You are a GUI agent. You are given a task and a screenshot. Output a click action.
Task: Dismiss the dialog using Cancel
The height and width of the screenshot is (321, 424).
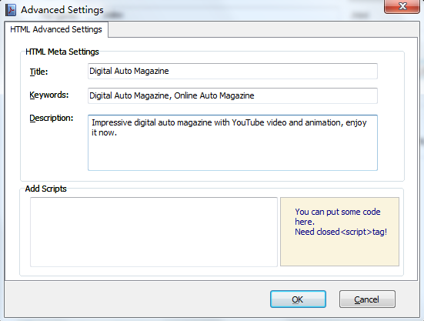pos(367,299)
